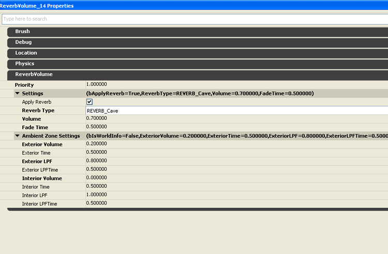Click the Exterior LPFTime property label
Viewport: 388px width, 254px height.
(x=40, y=170)
